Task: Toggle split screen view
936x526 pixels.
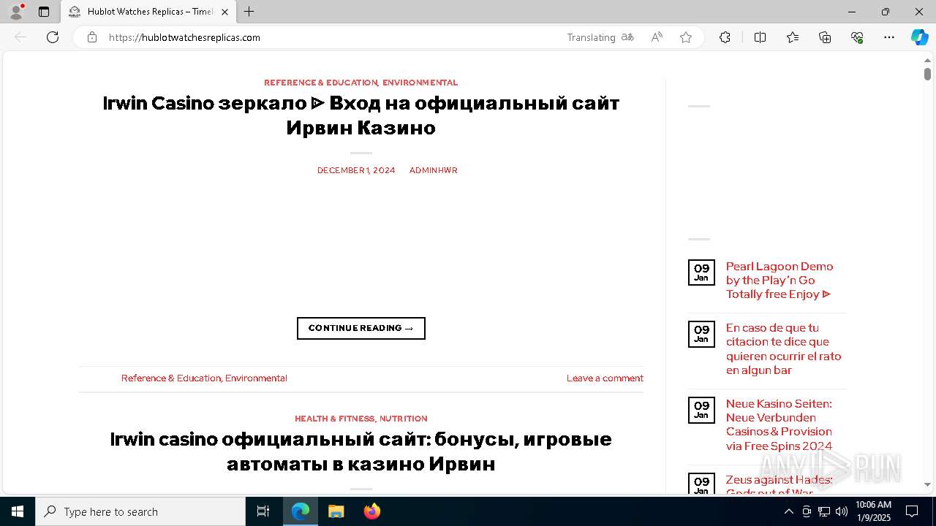Action: tap(760, 37)
